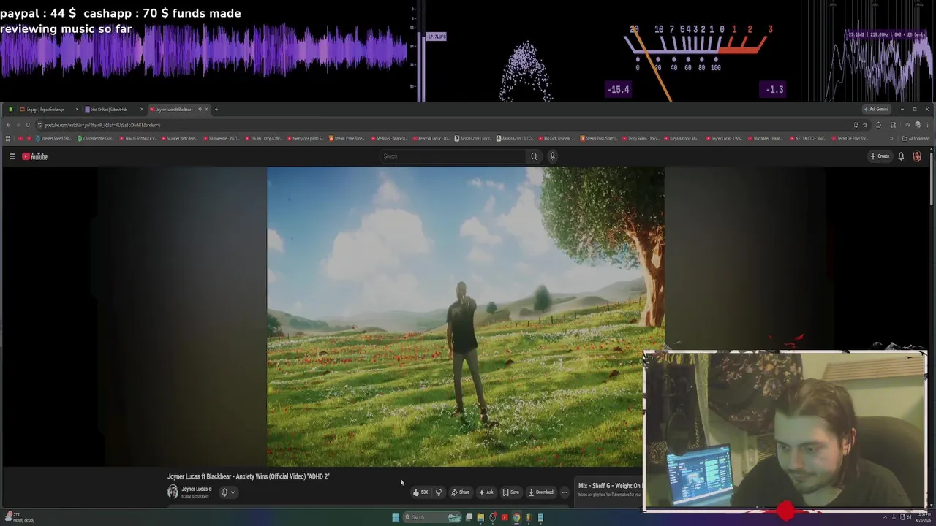Open the YouTube notifications bell
Screen dimensions: 936x526
(901, 156)
